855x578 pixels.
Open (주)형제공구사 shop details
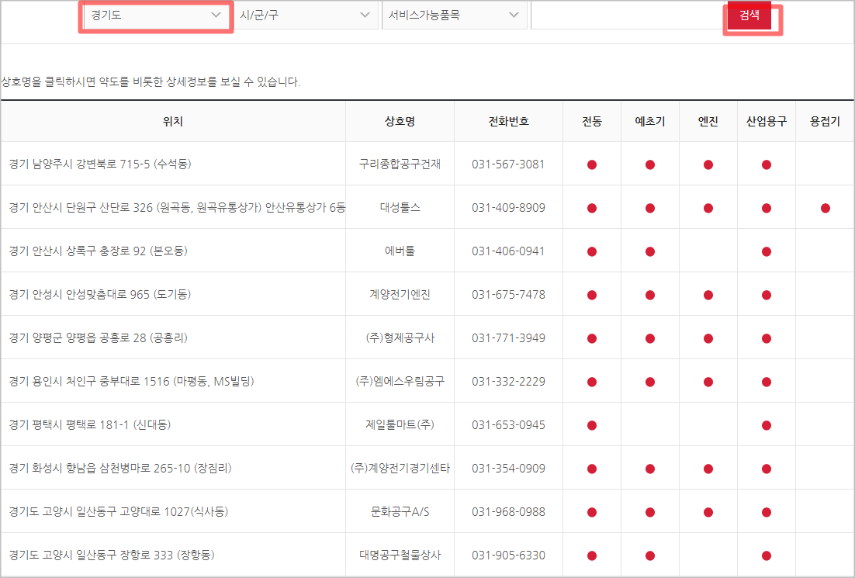pyautogui.click(x=400, y=338)
